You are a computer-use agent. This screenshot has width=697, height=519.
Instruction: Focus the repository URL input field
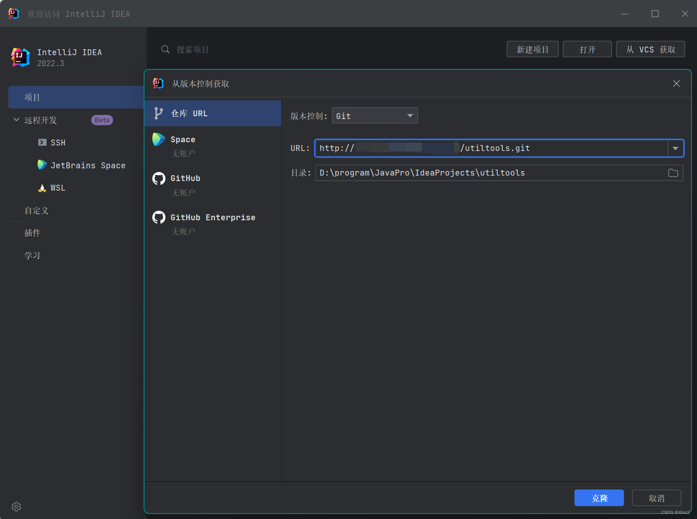[x=491, y=148]
